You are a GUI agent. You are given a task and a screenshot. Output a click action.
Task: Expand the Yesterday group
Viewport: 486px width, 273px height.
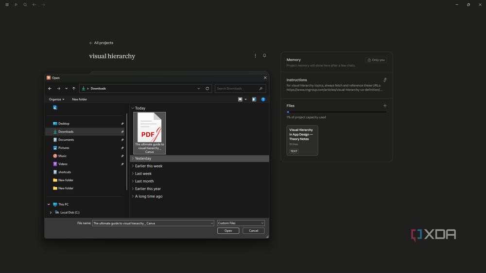pyautogui.click(x=133, y=158)
